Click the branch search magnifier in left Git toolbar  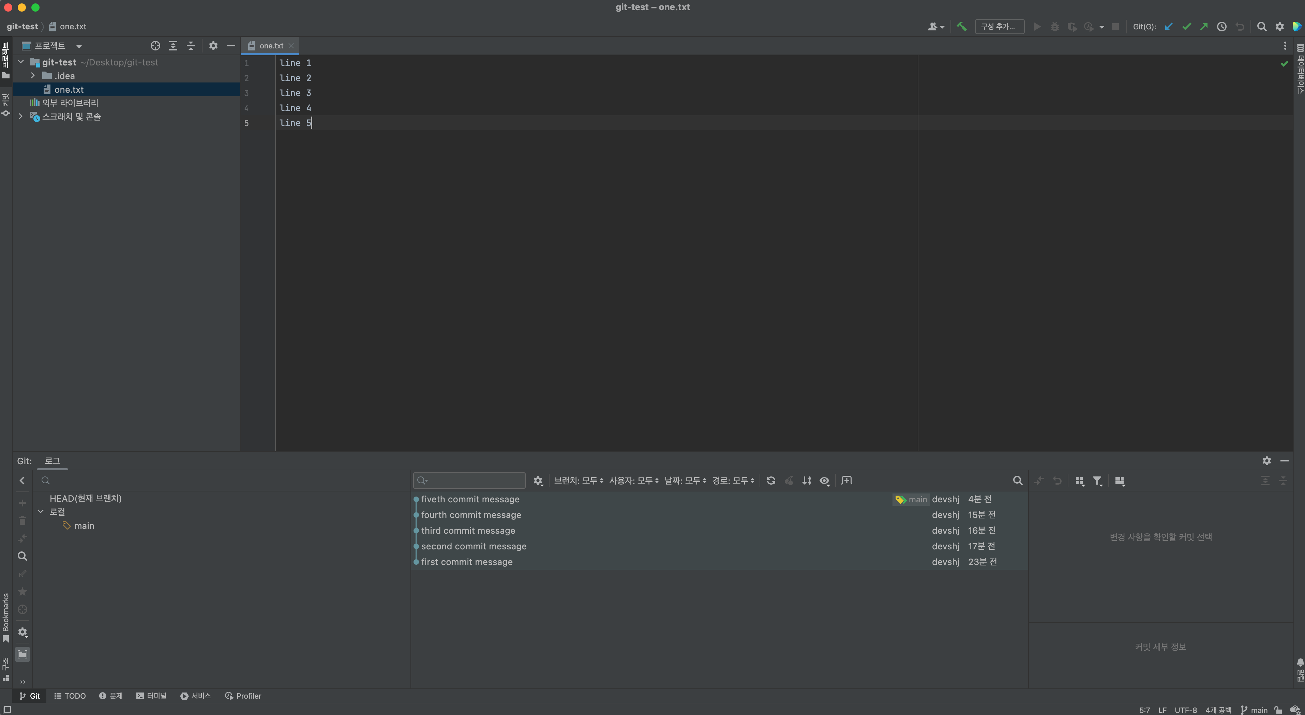pos(22,556)
